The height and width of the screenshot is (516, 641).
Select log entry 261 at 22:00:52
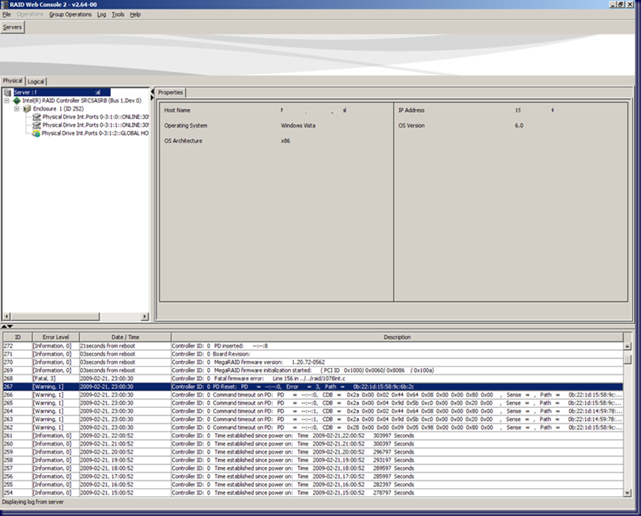(x=313, y=435)
